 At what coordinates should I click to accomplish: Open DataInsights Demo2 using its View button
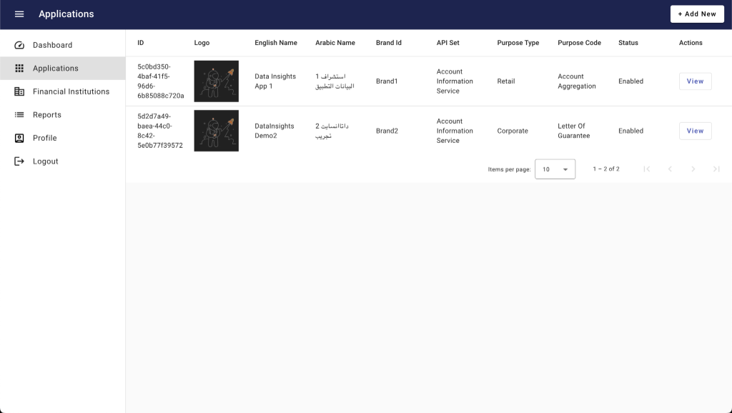pyautogui.click(x=694, y=131)
